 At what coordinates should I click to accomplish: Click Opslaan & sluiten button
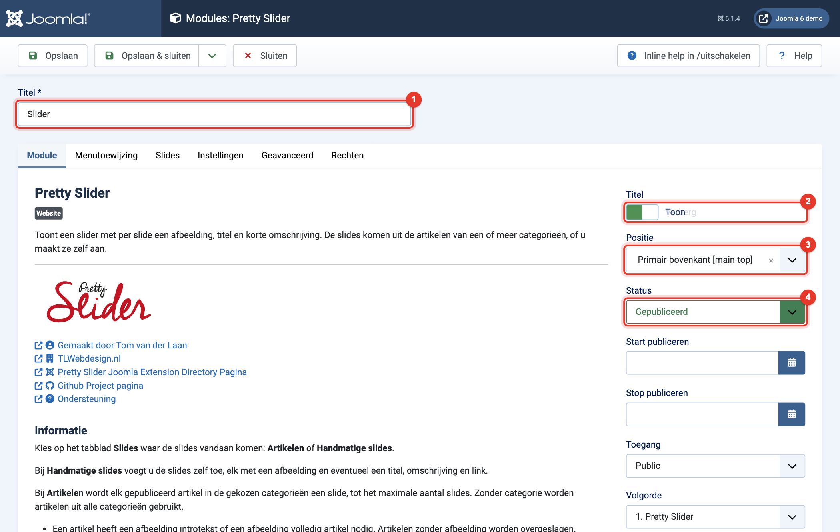147,56
